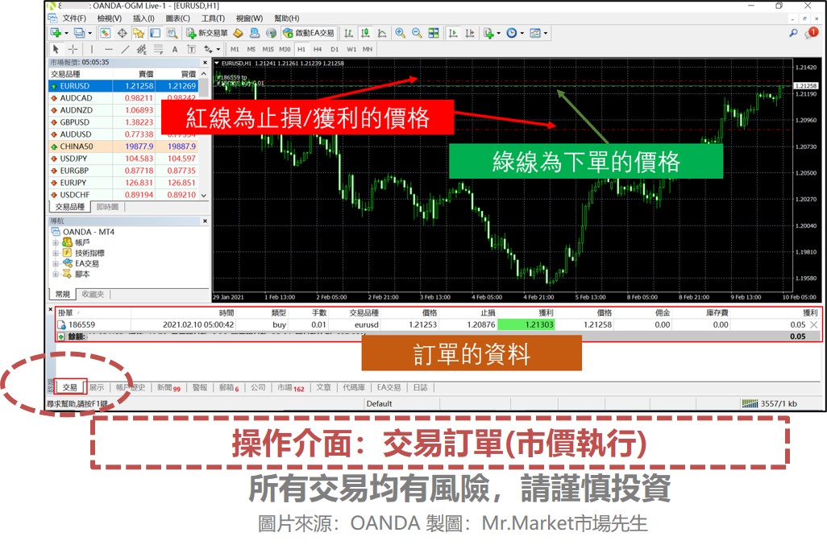The width and height of the screenshot is (827, 545).
Task: Select the text label tool icon
Action: coord(192,49)
